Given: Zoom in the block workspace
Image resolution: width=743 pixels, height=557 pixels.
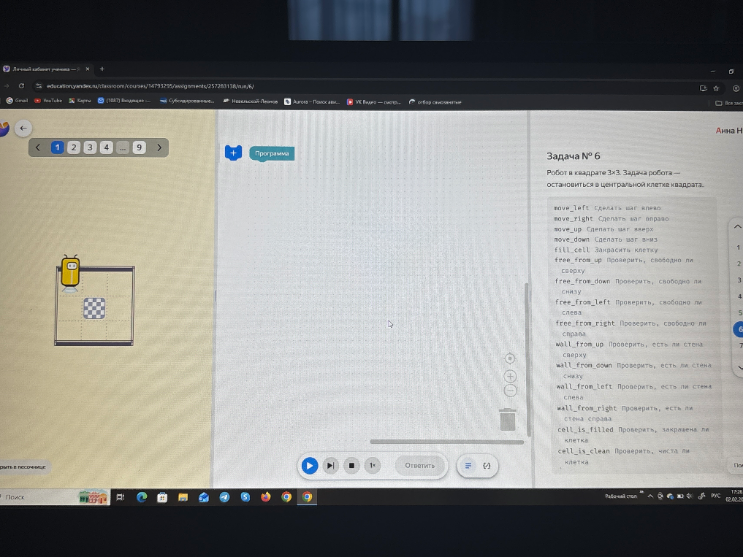Looking at the screenshot, I should pyautogui.click(x=510, y=377).
